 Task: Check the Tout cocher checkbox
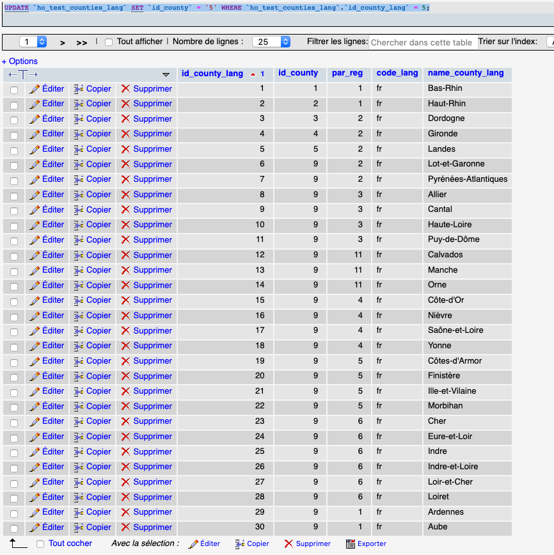coord(40,544)
